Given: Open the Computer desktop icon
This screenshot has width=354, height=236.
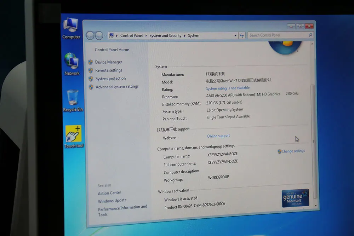Looking at the screenshot, I should pos(71,29).
